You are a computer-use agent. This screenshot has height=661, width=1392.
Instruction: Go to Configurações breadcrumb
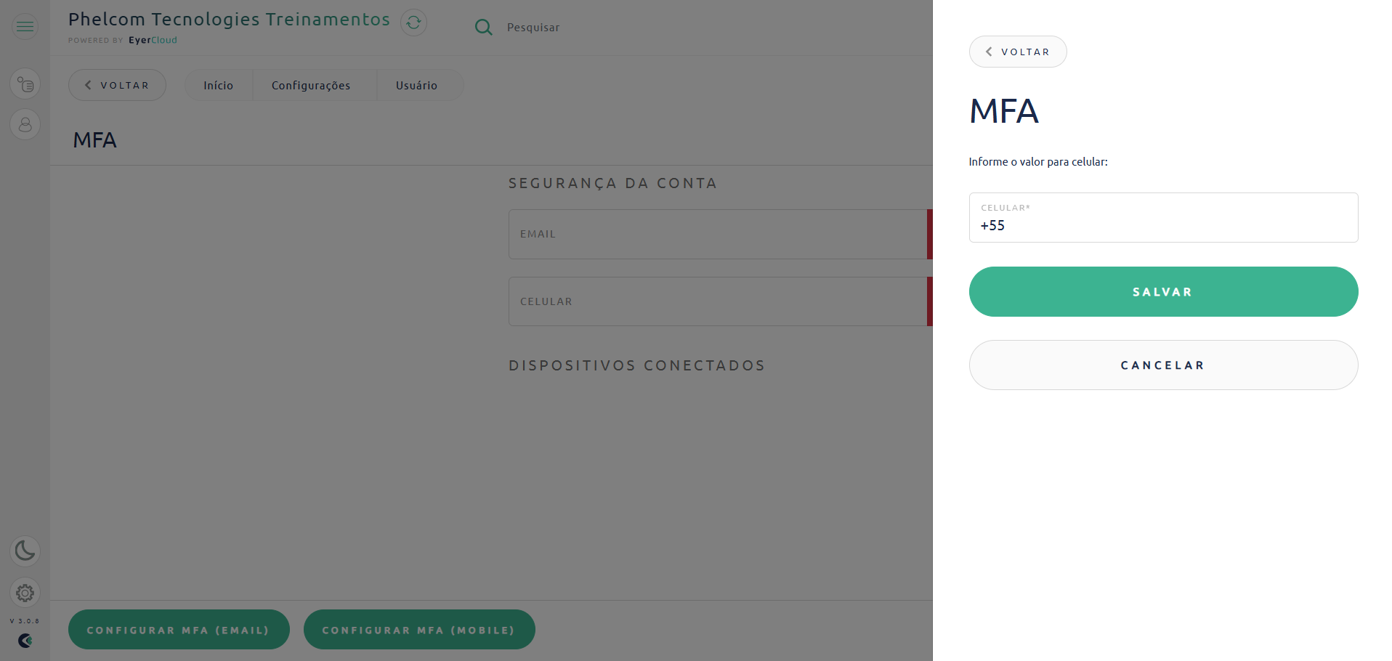(x=311, y=86)
